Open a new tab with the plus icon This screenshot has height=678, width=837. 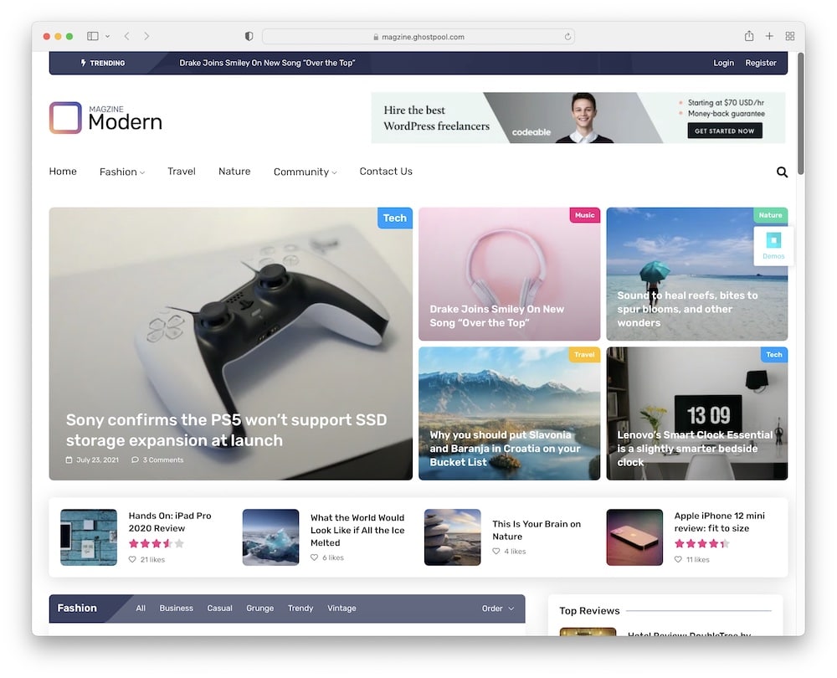pyautogui.click(x=769, y=36)
